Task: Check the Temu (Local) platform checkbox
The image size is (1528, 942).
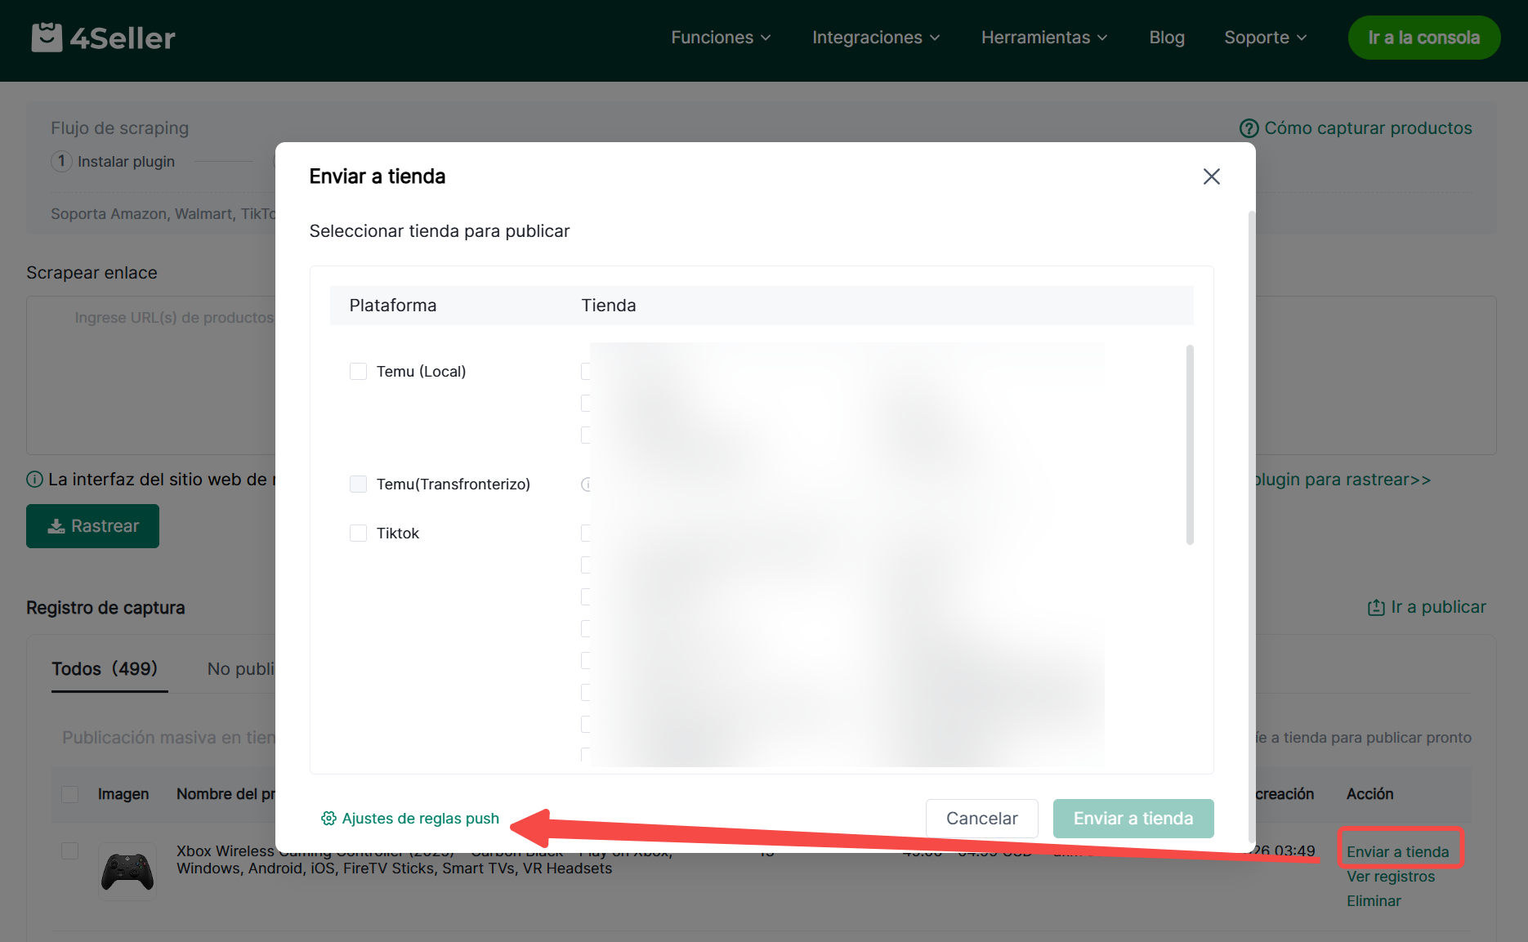Action: [358, 372]
